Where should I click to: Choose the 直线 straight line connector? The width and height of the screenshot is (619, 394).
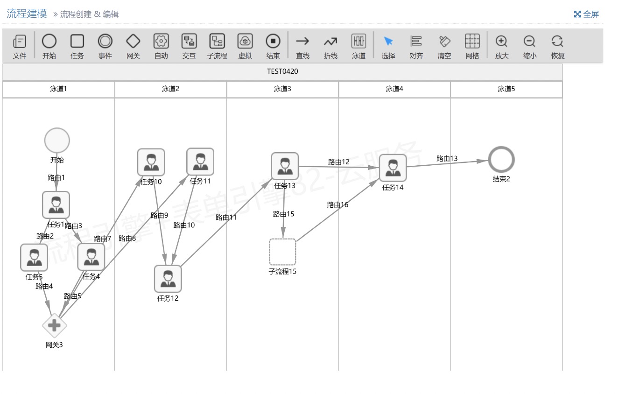point(303,46)
